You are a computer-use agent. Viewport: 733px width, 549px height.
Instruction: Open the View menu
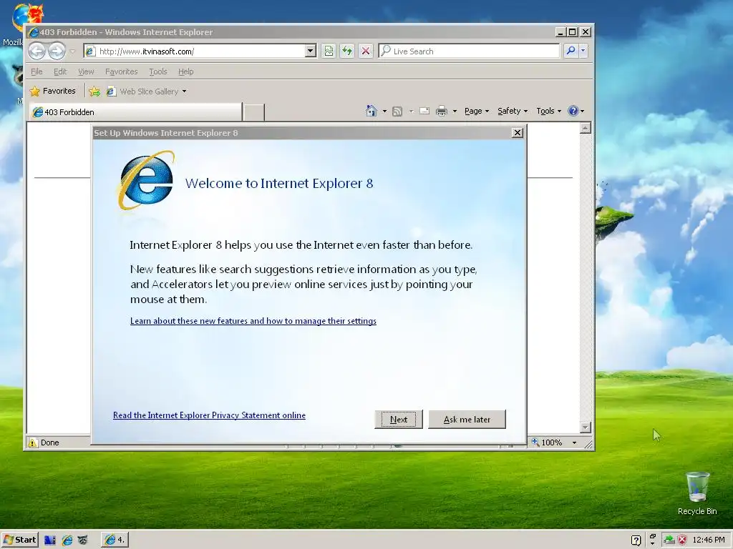[x=86, y=71]
